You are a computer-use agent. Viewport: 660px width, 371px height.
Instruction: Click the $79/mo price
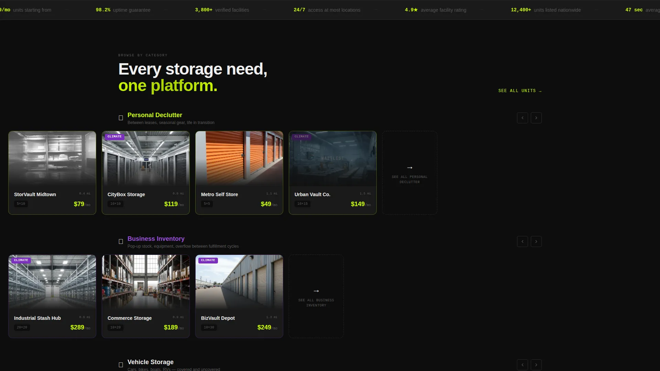[x=82, y=204]
